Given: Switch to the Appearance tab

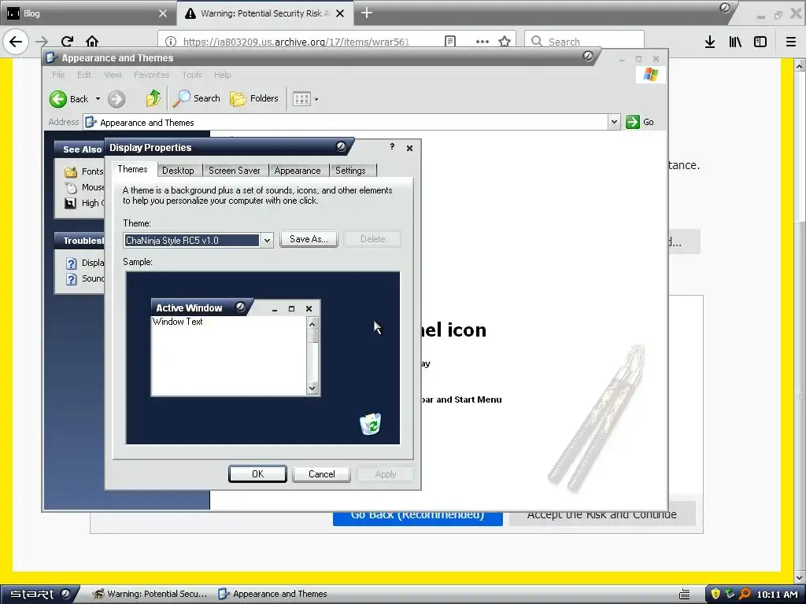Looking at the screenshot, I should [298, 171].
